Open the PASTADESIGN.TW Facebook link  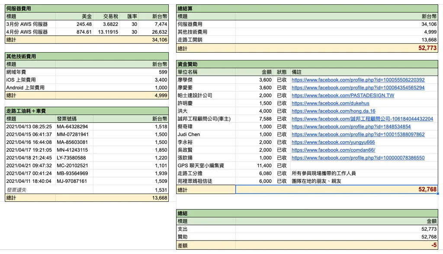coord(343,95)
